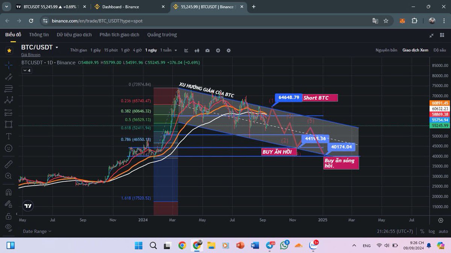
Task: Open the Thông tin tab
Action: (x=39, y=35)
